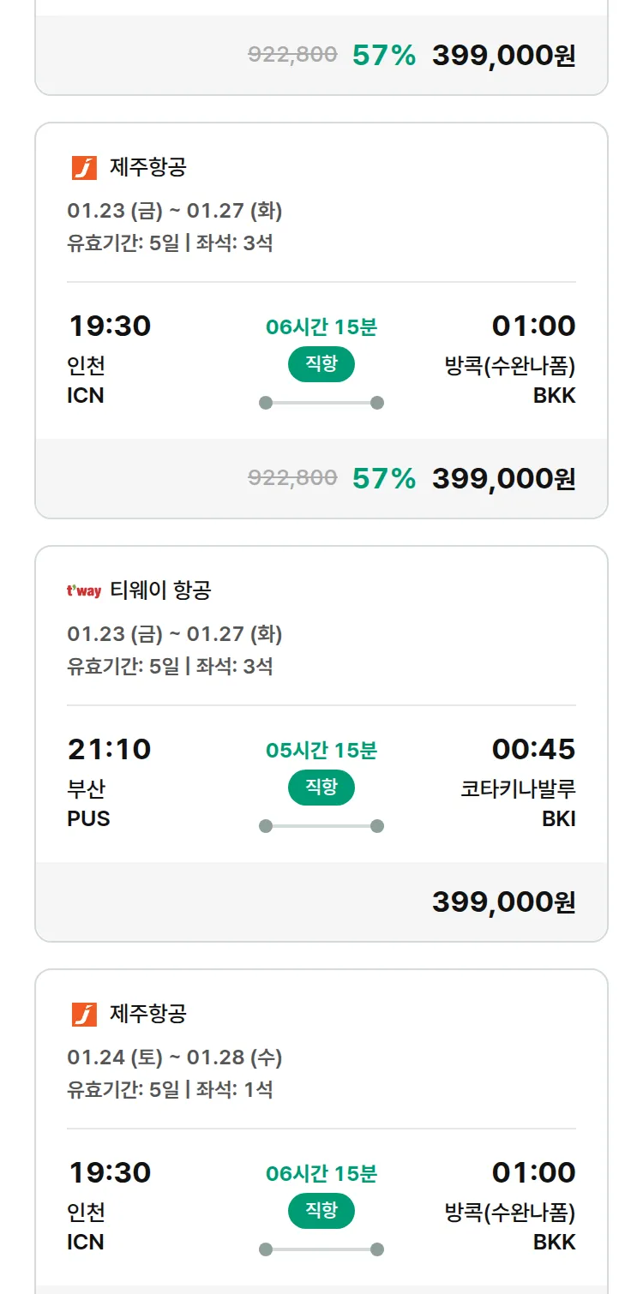The width and height of the screenshot is (643, 1294).
Task: Select the BKI airport code
Action: [558, 818]
